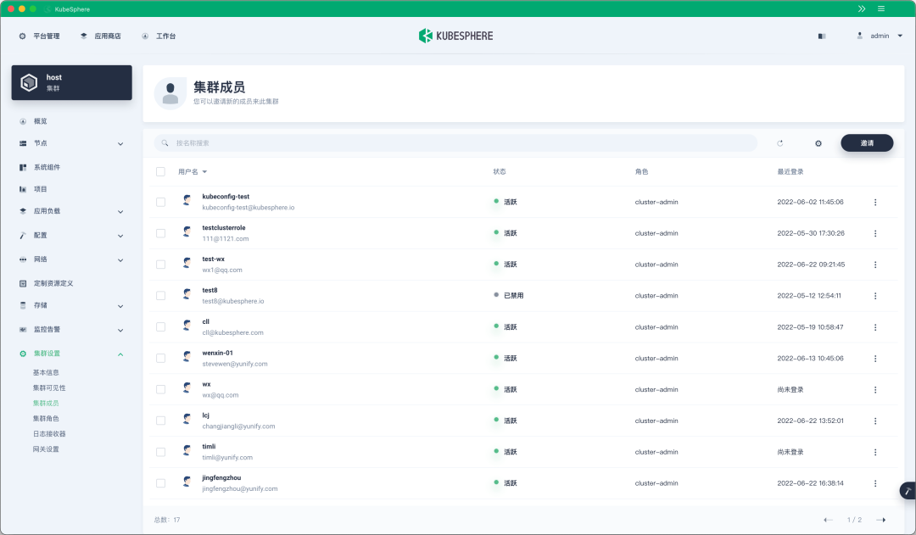Viewport: 916px width, 535px height.
Task: Open more actions for test8 row
Action: 875,296
